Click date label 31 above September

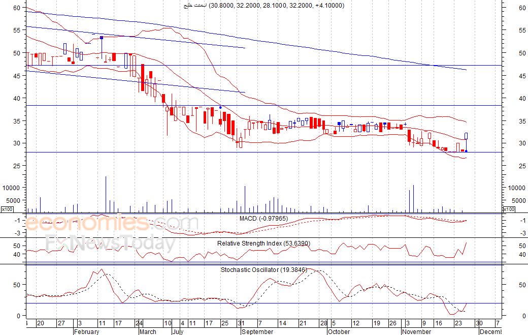point(241,323)
